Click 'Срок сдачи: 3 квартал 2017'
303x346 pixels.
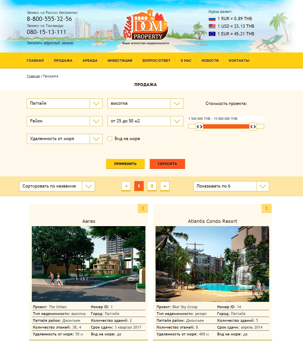[116, 327]
